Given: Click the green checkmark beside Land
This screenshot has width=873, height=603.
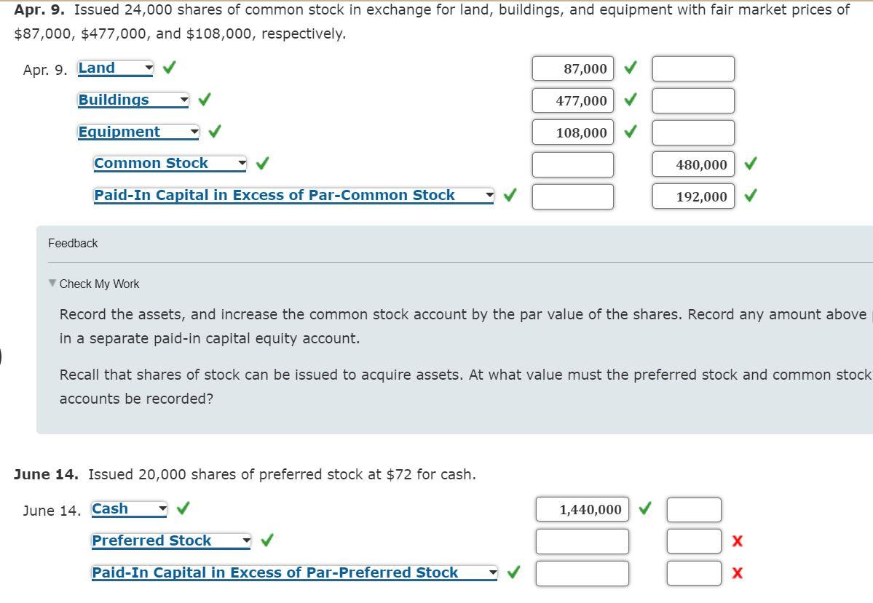Looking at the screenshot, I should coord(167,67).
